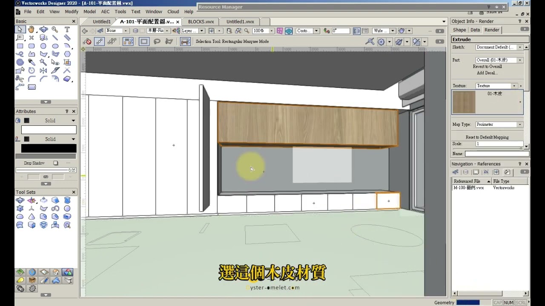The height and width of the screenshot is (306, 545).
Task: Click Revert to Overall
Action: point(487,67)
